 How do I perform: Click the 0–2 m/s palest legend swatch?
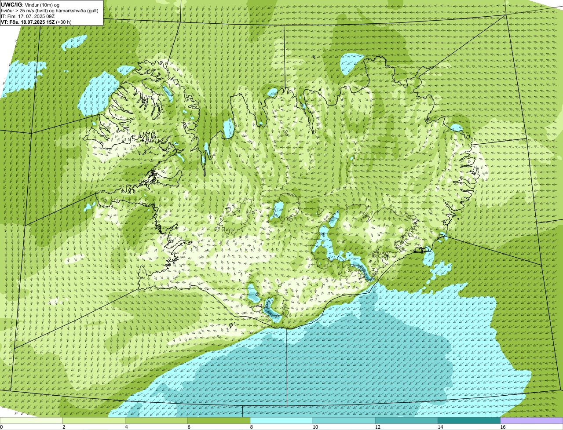[32, 420]
